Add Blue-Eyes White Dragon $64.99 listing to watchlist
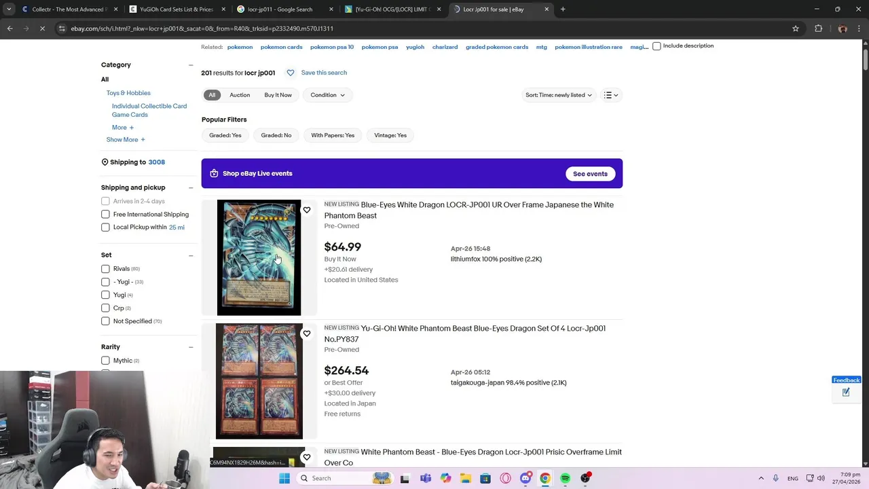869x489 pixels. click(x=307, y=210)
